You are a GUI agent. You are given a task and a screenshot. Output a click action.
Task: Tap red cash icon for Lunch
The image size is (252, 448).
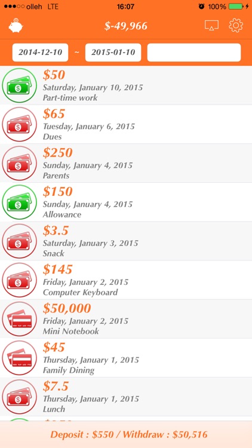(x=20, y=397)
